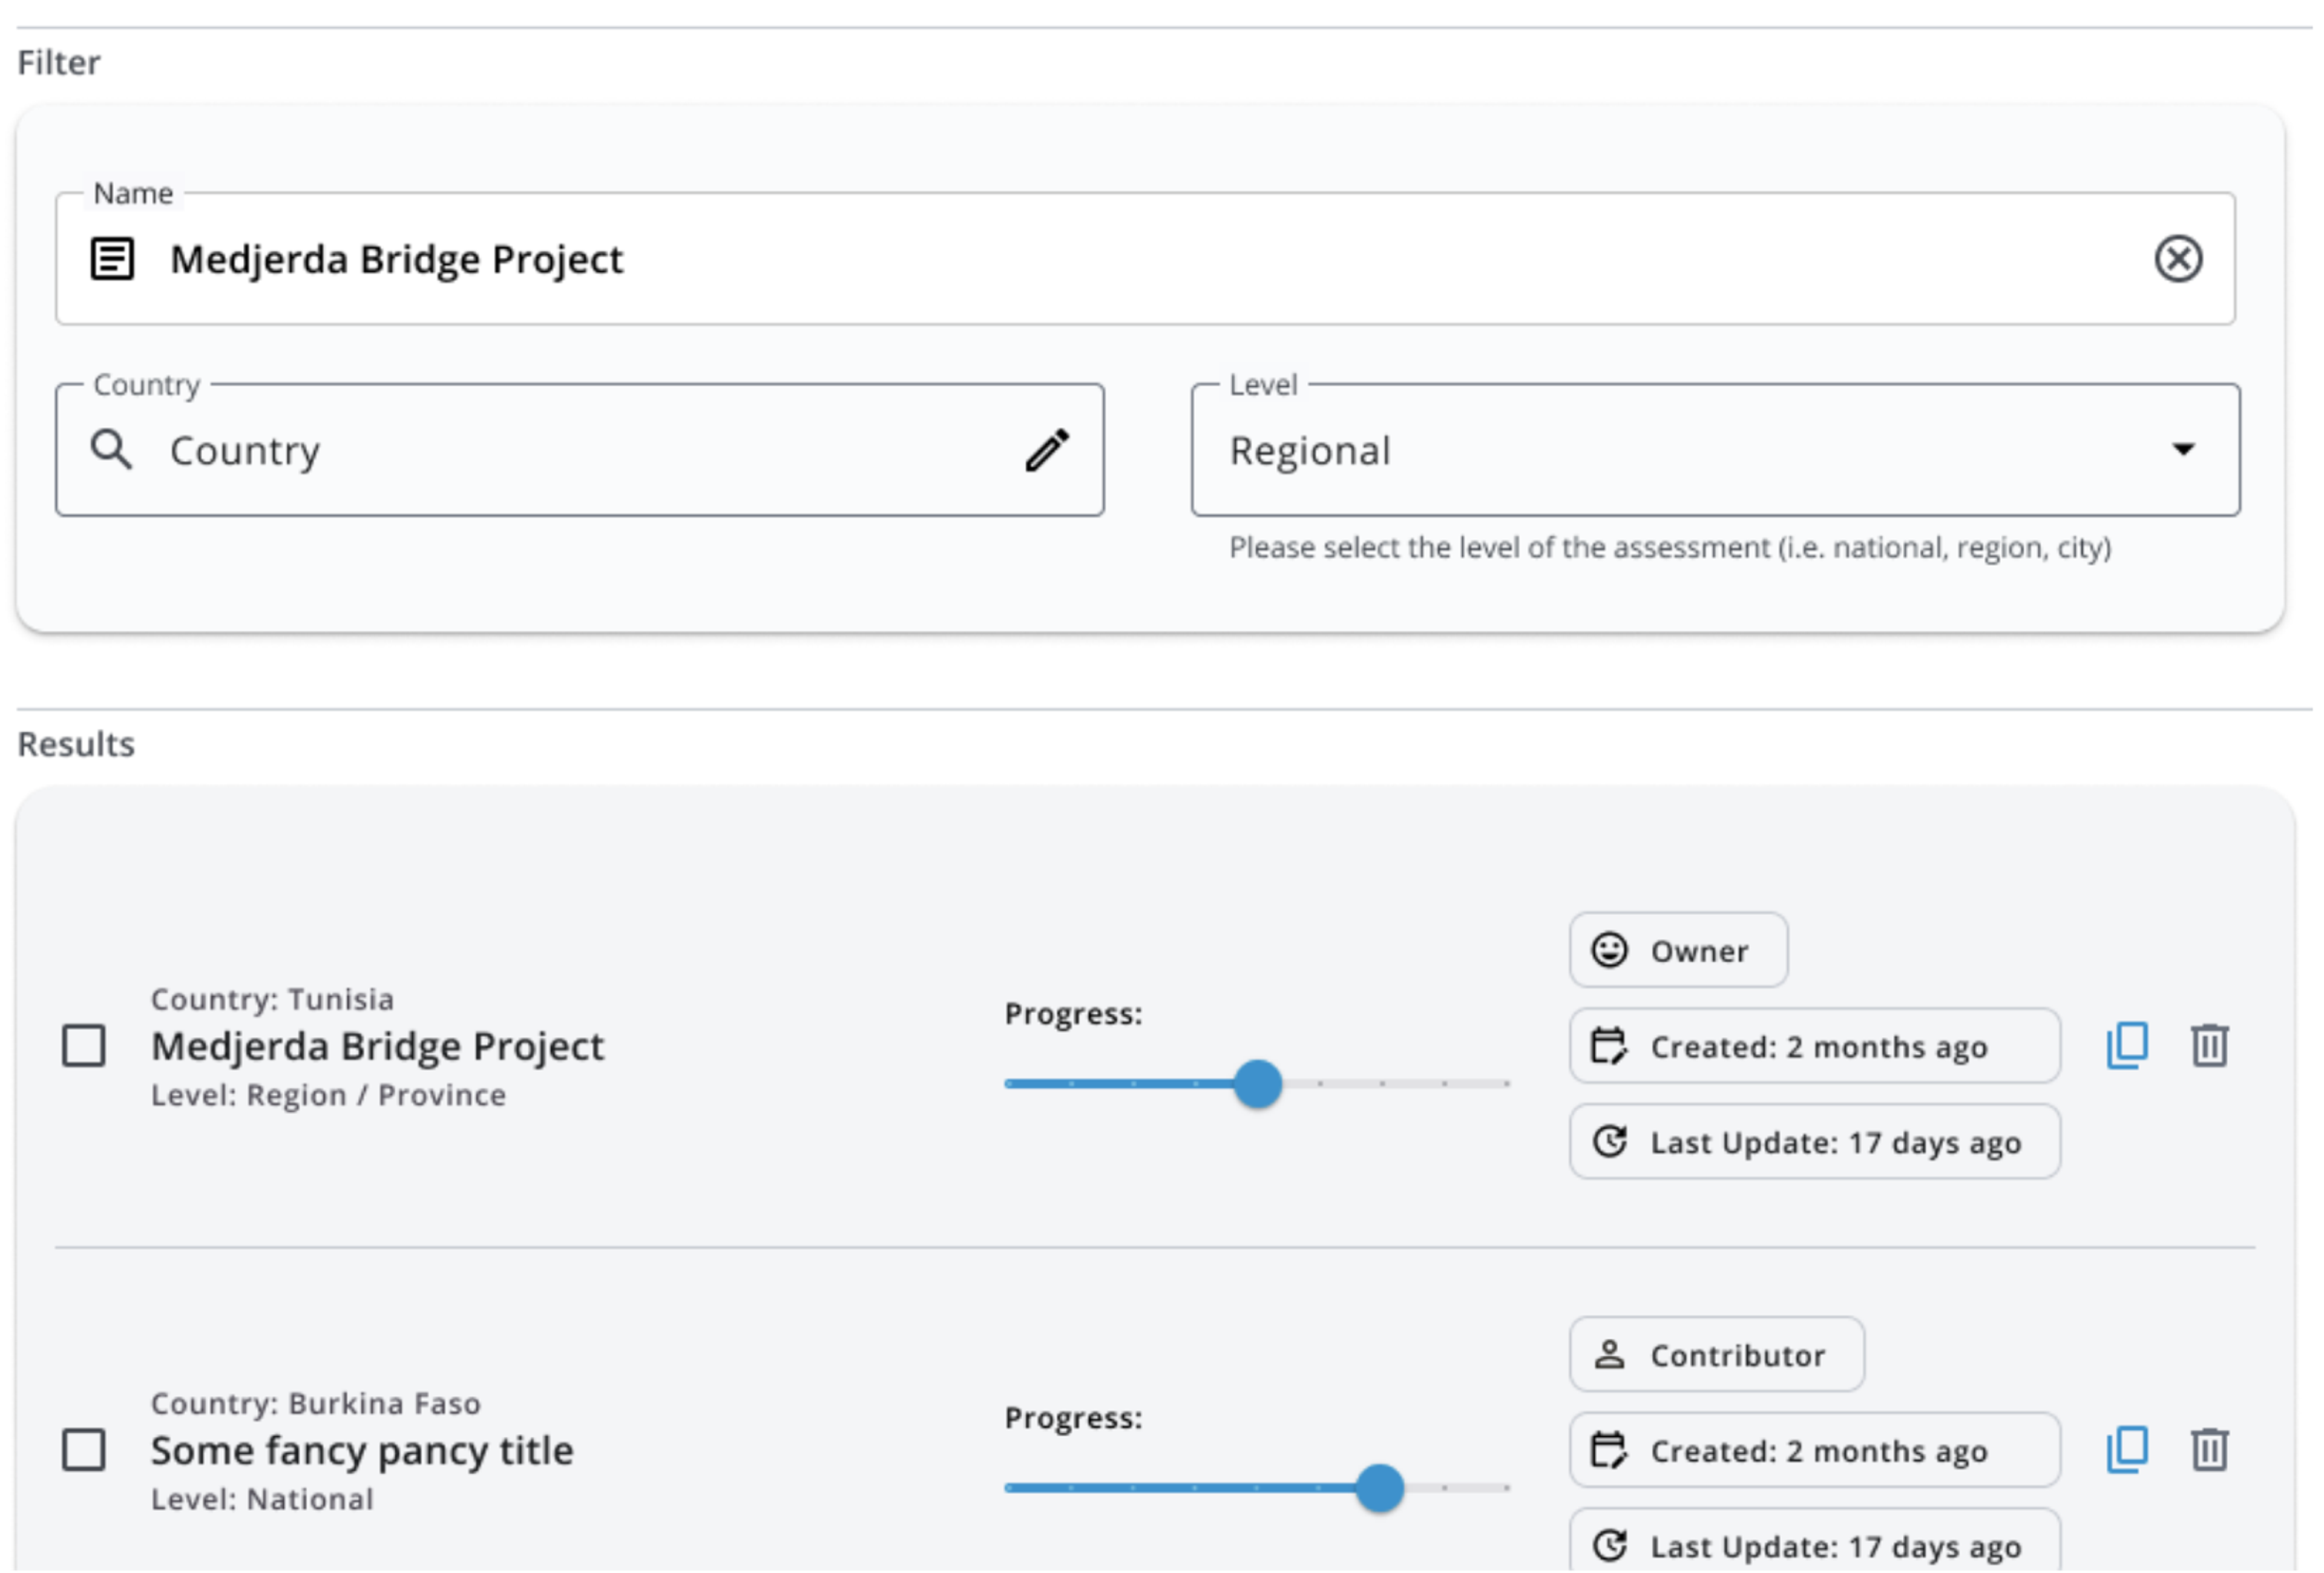Click the document icon in Name field
2324x1573 pixels.
click(x=112, y=259)
